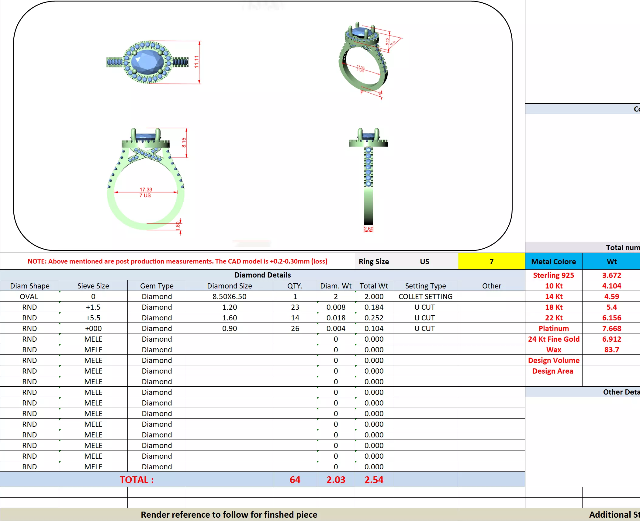Click the COLLET SETTING cell

[x=425, y=296]
